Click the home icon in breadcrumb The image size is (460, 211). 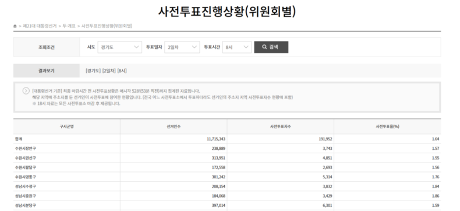point(15,26)
